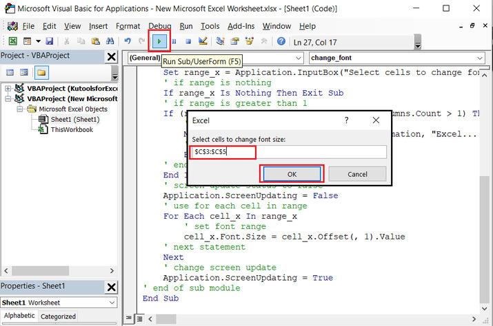
Task: Open Find with the binoculars icon
Action: pyautogui.click(x=110, y=41)
